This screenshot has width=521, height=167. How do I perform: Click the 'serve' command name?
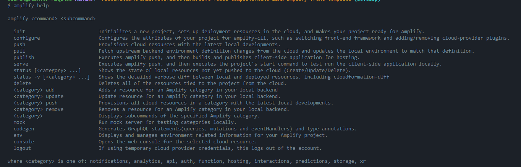tap(21, 64)
